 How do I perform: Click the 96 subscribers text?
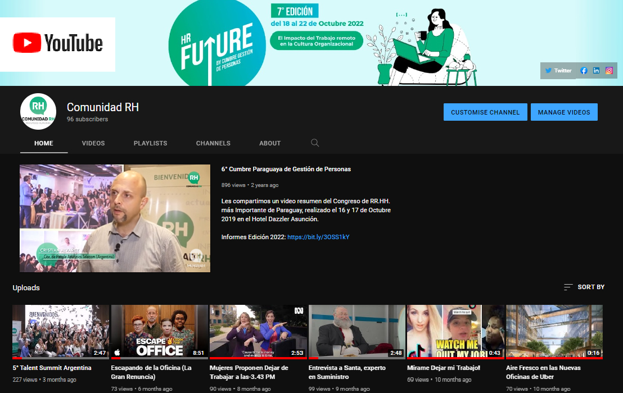click(x=87, y=119)
